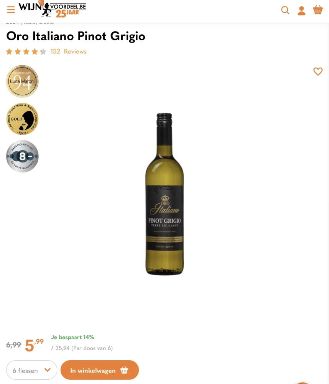
Task: Add wine to favorites with heart icon
Action: click(318, 71)
